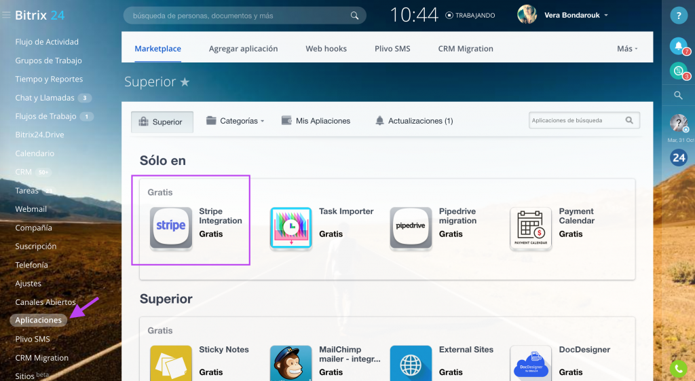Open Chat y Llamadas in sidebar
Viewport: 695px width, 381px height.
(45, 98)
